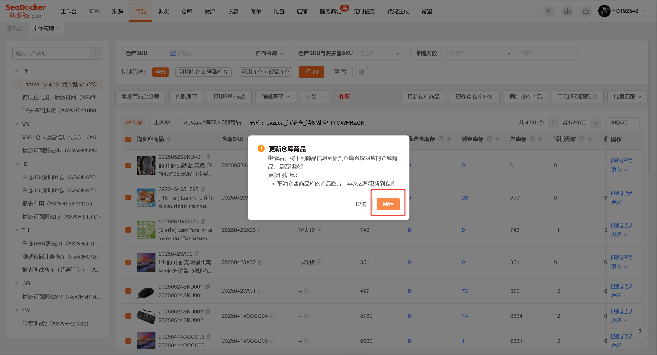The height and width of the screenshot is (355, 657).
Task: Open the download center icon in header
Action: (x=567, y=11)
